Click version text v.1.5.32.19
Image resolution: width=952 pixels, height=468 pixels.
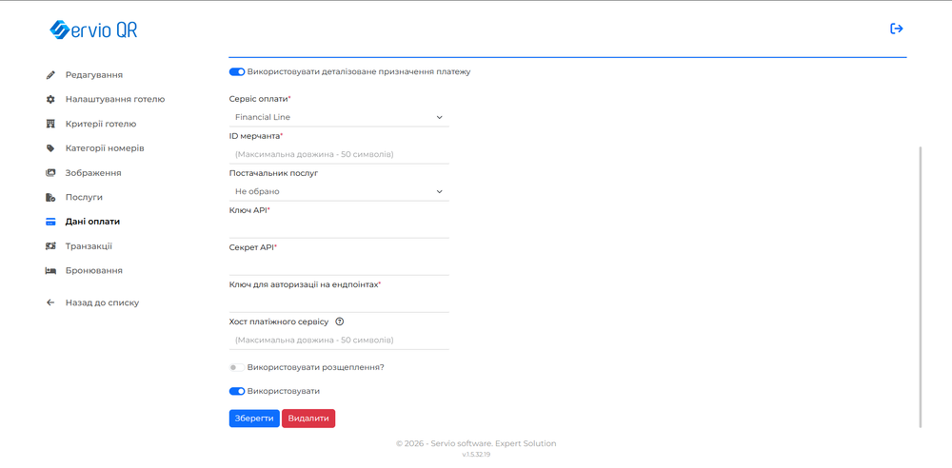coord(476,454)
